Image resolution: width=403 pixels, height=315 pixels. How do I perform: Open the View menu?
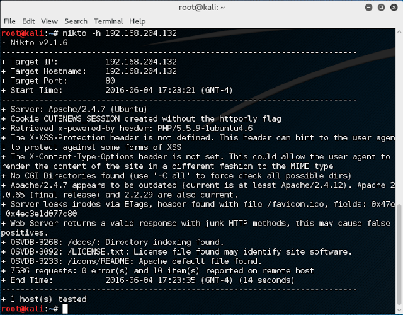pyautogui.click(x=49, y=21)
